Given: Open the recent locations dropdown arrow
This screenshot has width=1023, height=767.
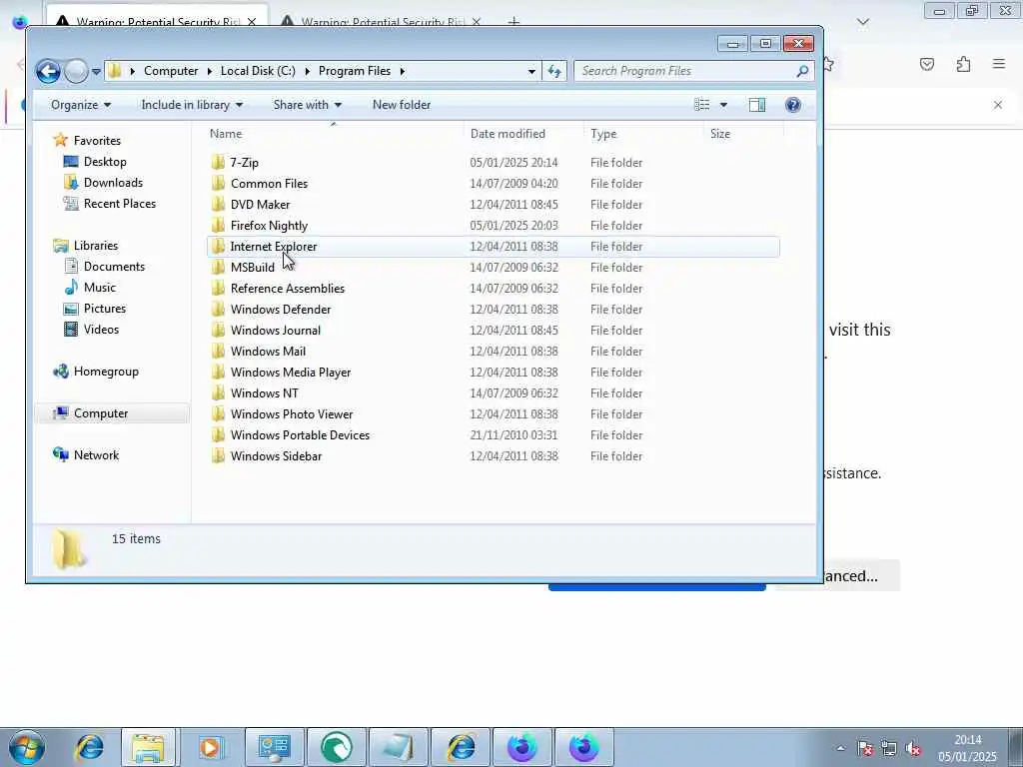Looking at the screenshot, I should (x=96, y=72).
